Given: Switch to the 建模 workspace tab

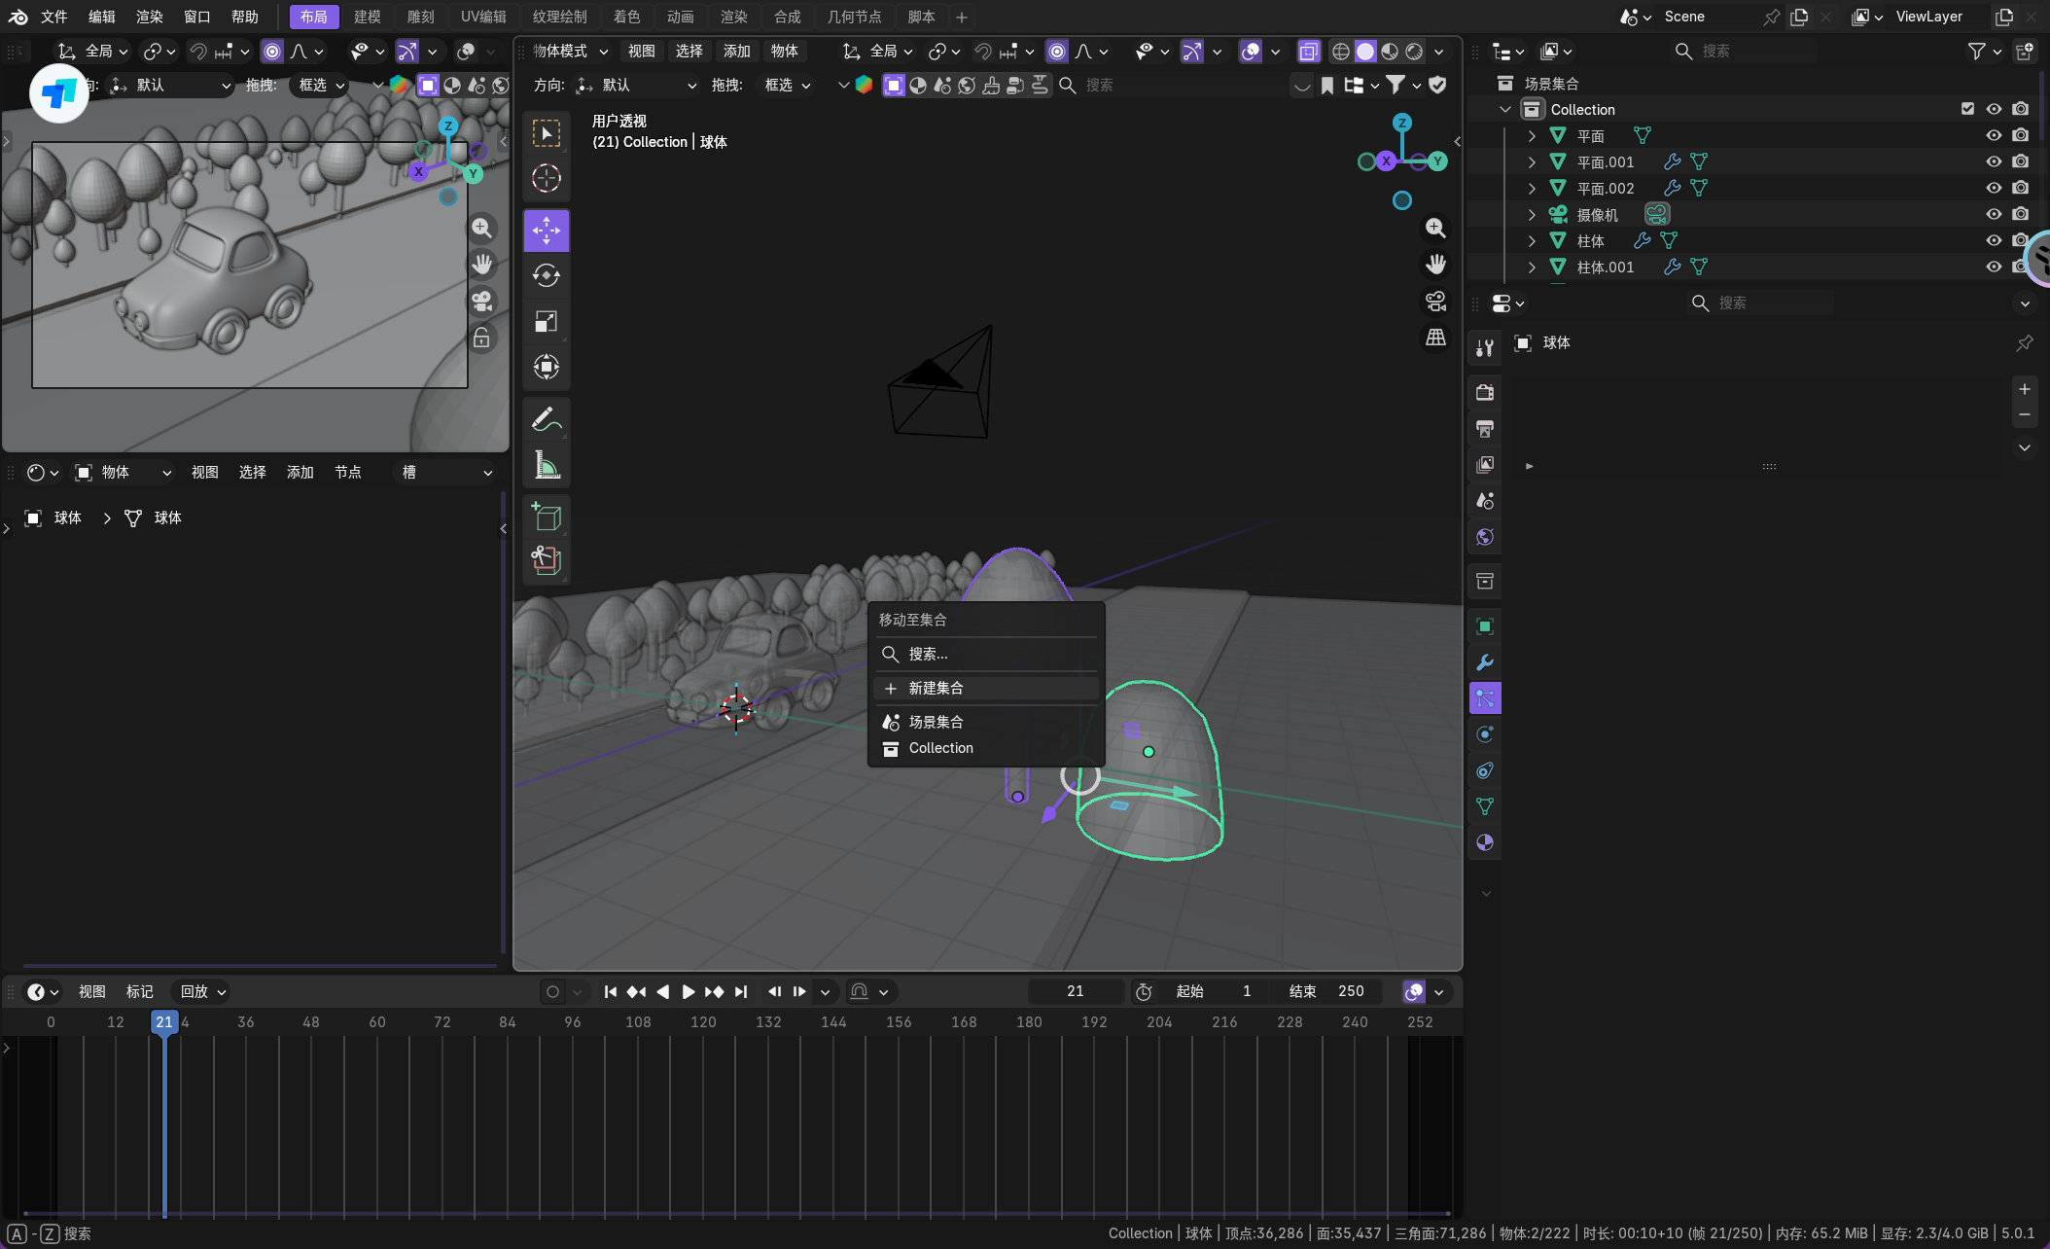Looking at the screenshot, I should pos(367,17).
